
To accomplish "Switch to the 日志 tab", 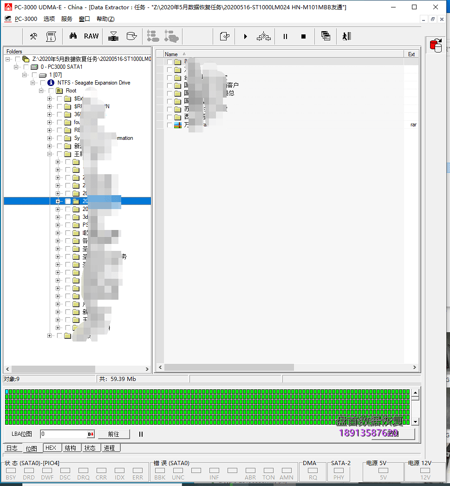I will (x=12, y=448).
